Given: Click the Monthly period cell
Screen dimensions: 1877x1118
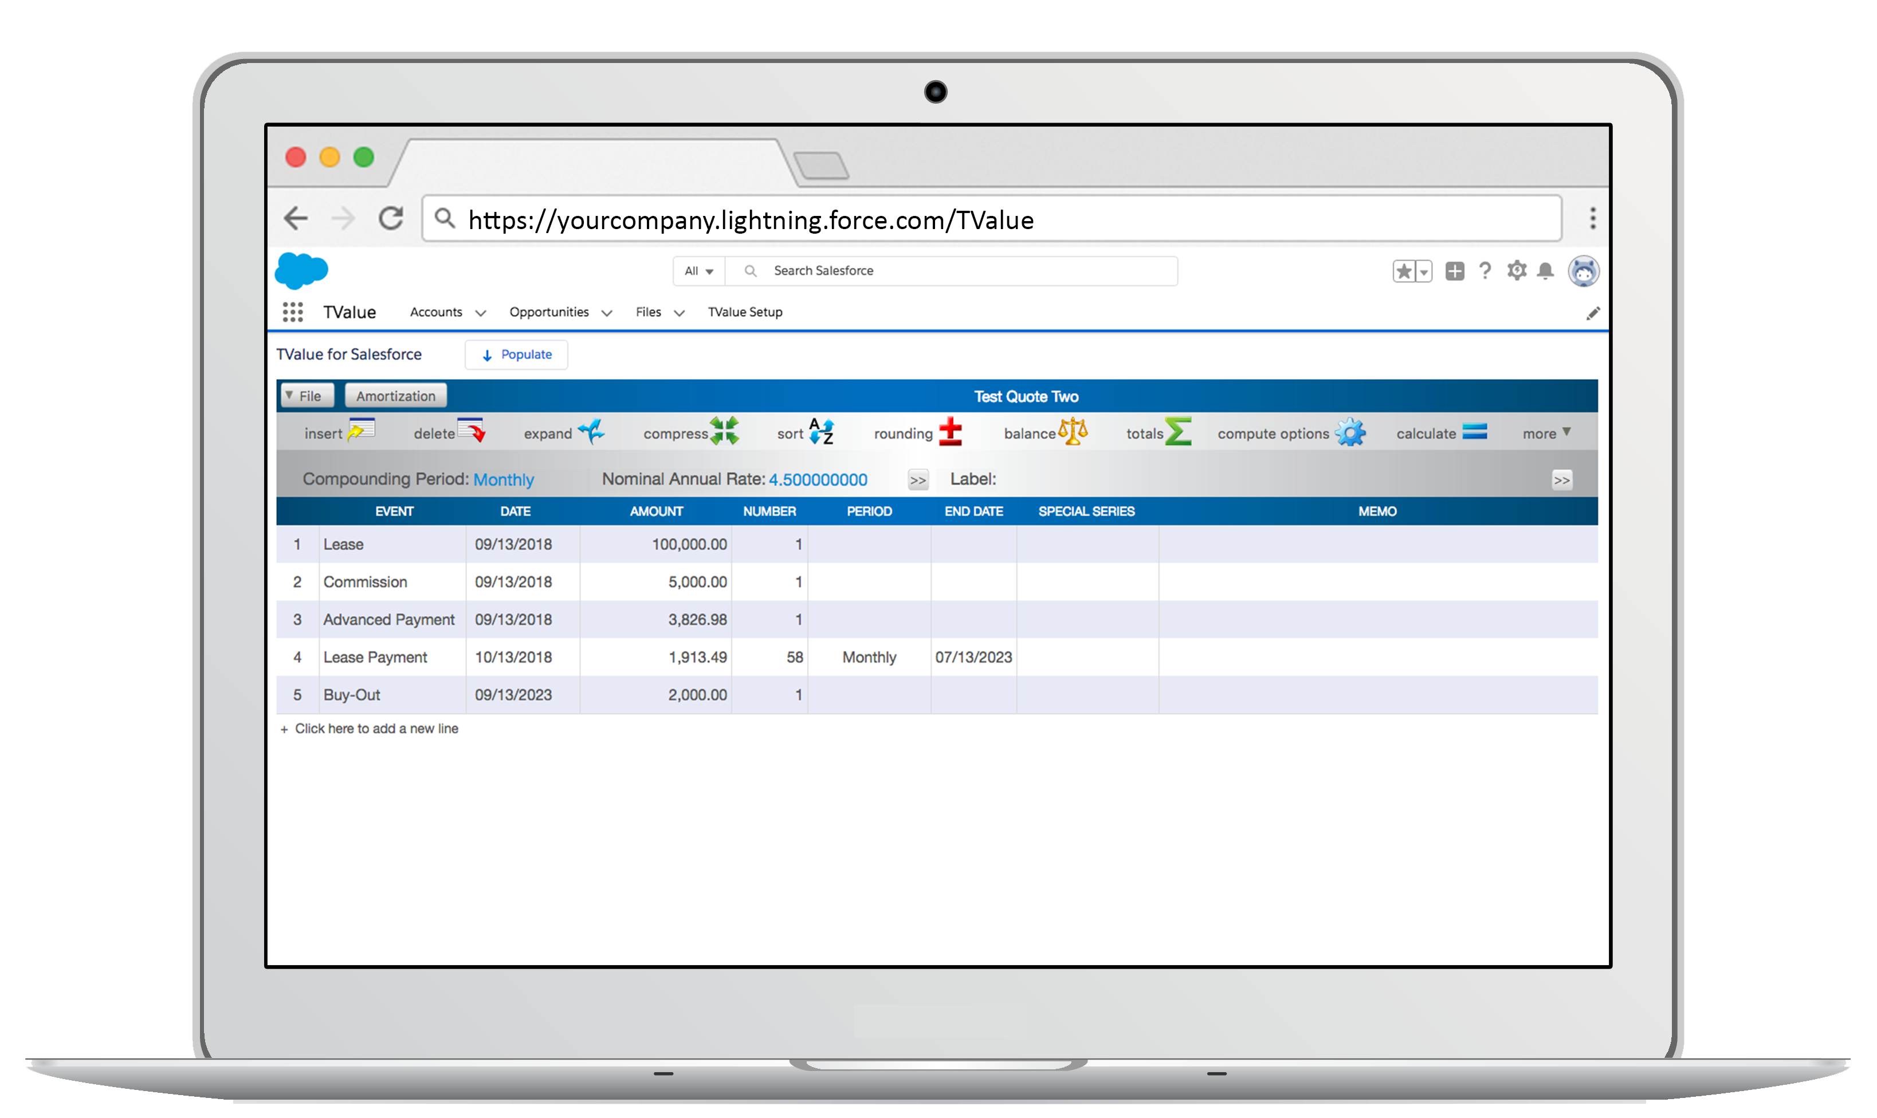Looking at the screenshot, I should [870, 657].
